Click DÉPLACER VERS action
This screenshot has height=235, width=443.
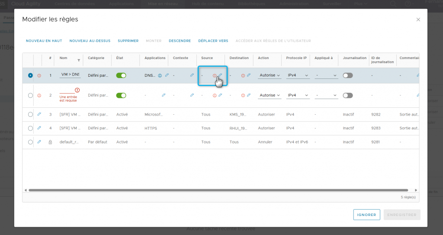[213, 41]
